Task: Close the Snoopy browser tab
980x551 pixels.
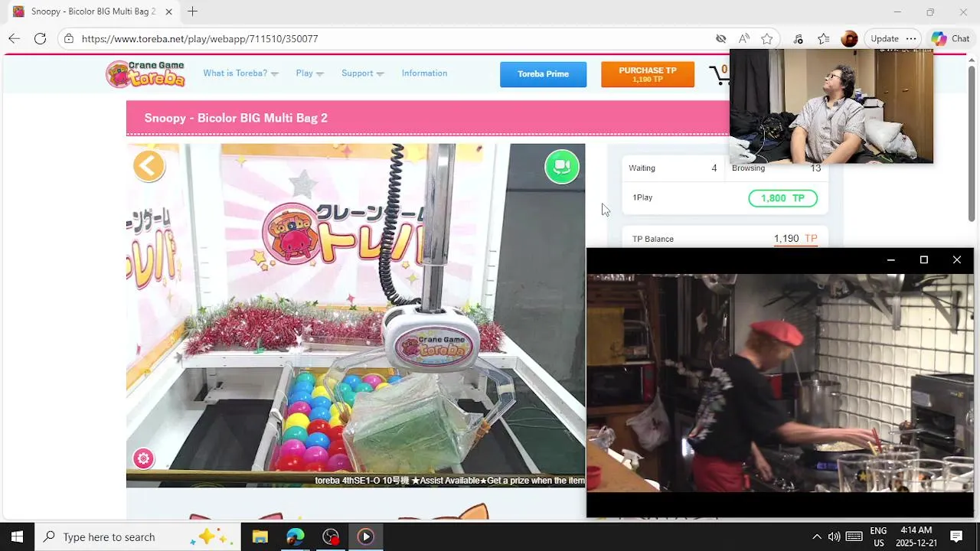Action: pos(168,11)
